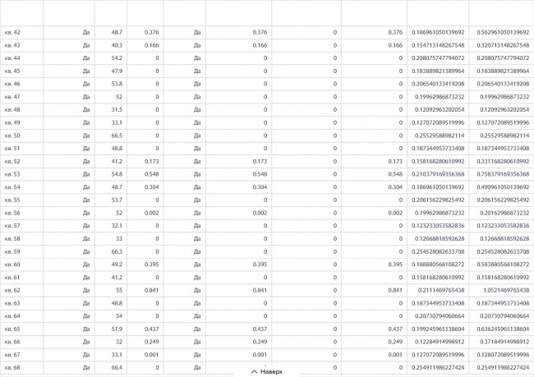Click row label кв. 56
This screenshot has height=377, width=534.
[12, 213]
